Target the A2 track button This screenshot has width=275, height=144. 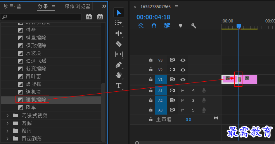161,100
